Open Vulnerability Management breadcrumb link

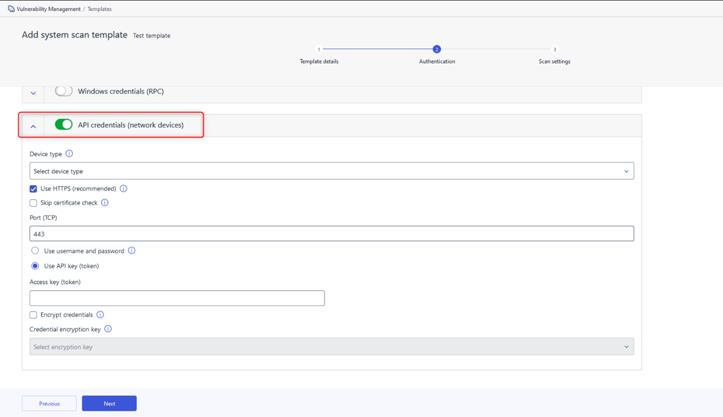49,9
